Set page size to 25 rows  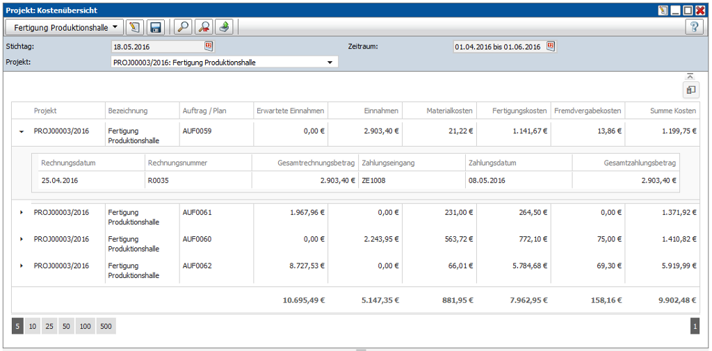click(49, 326)
